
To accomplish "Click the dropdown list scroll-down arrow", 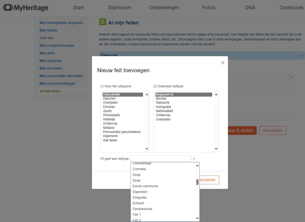I will [x=197, y=218].
